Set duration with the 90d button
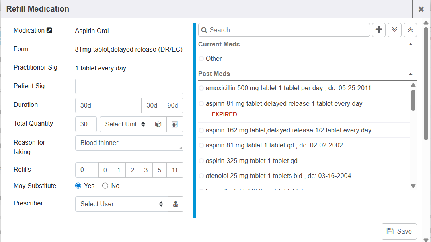The width and height of the screenshot is (431, 242). pos(173,106)
